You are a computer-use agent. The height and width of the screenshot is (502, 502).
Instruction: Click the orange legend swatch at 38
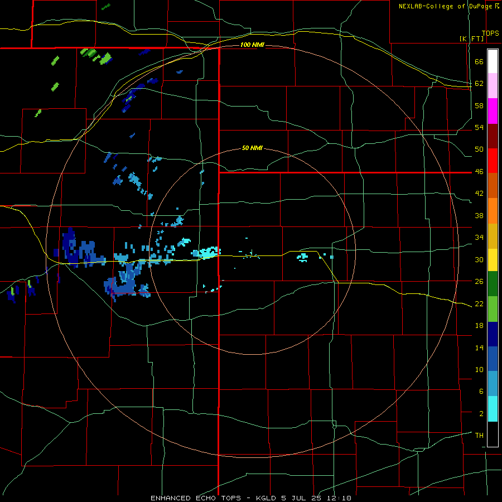click(x=493, y=211)
